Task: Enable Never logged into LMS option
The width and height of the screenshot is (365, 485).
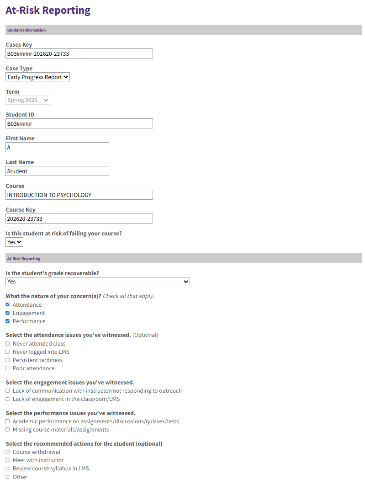Action: [x=8, y=352]
